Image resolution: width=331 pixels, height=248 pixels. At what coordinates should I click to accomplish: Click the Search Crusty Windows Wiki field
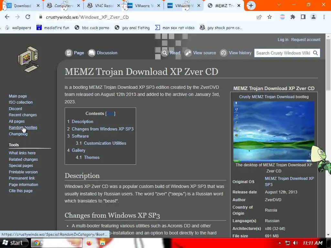(283, 53)
